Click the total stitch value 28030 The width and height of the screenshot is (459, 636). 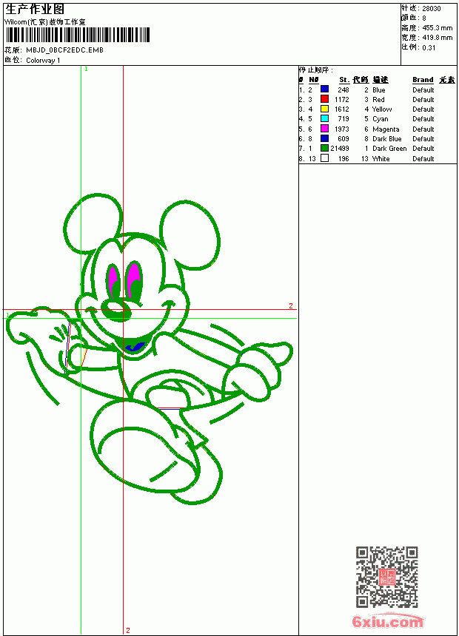431,8
